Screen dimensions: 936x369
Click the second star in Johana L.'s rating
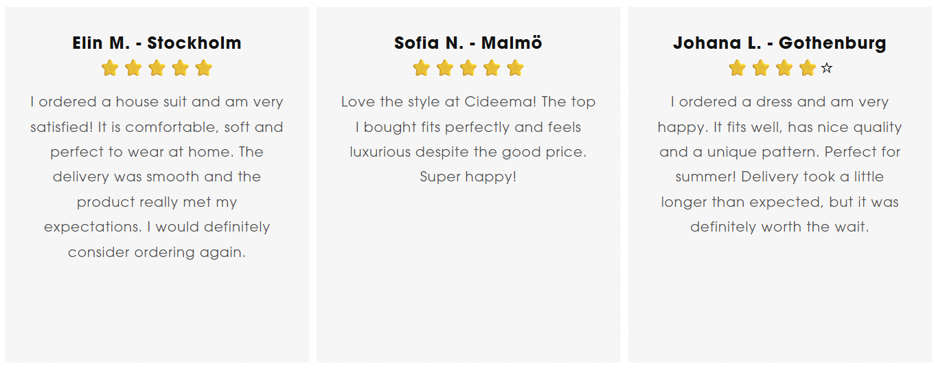click(x=761, y=68)
